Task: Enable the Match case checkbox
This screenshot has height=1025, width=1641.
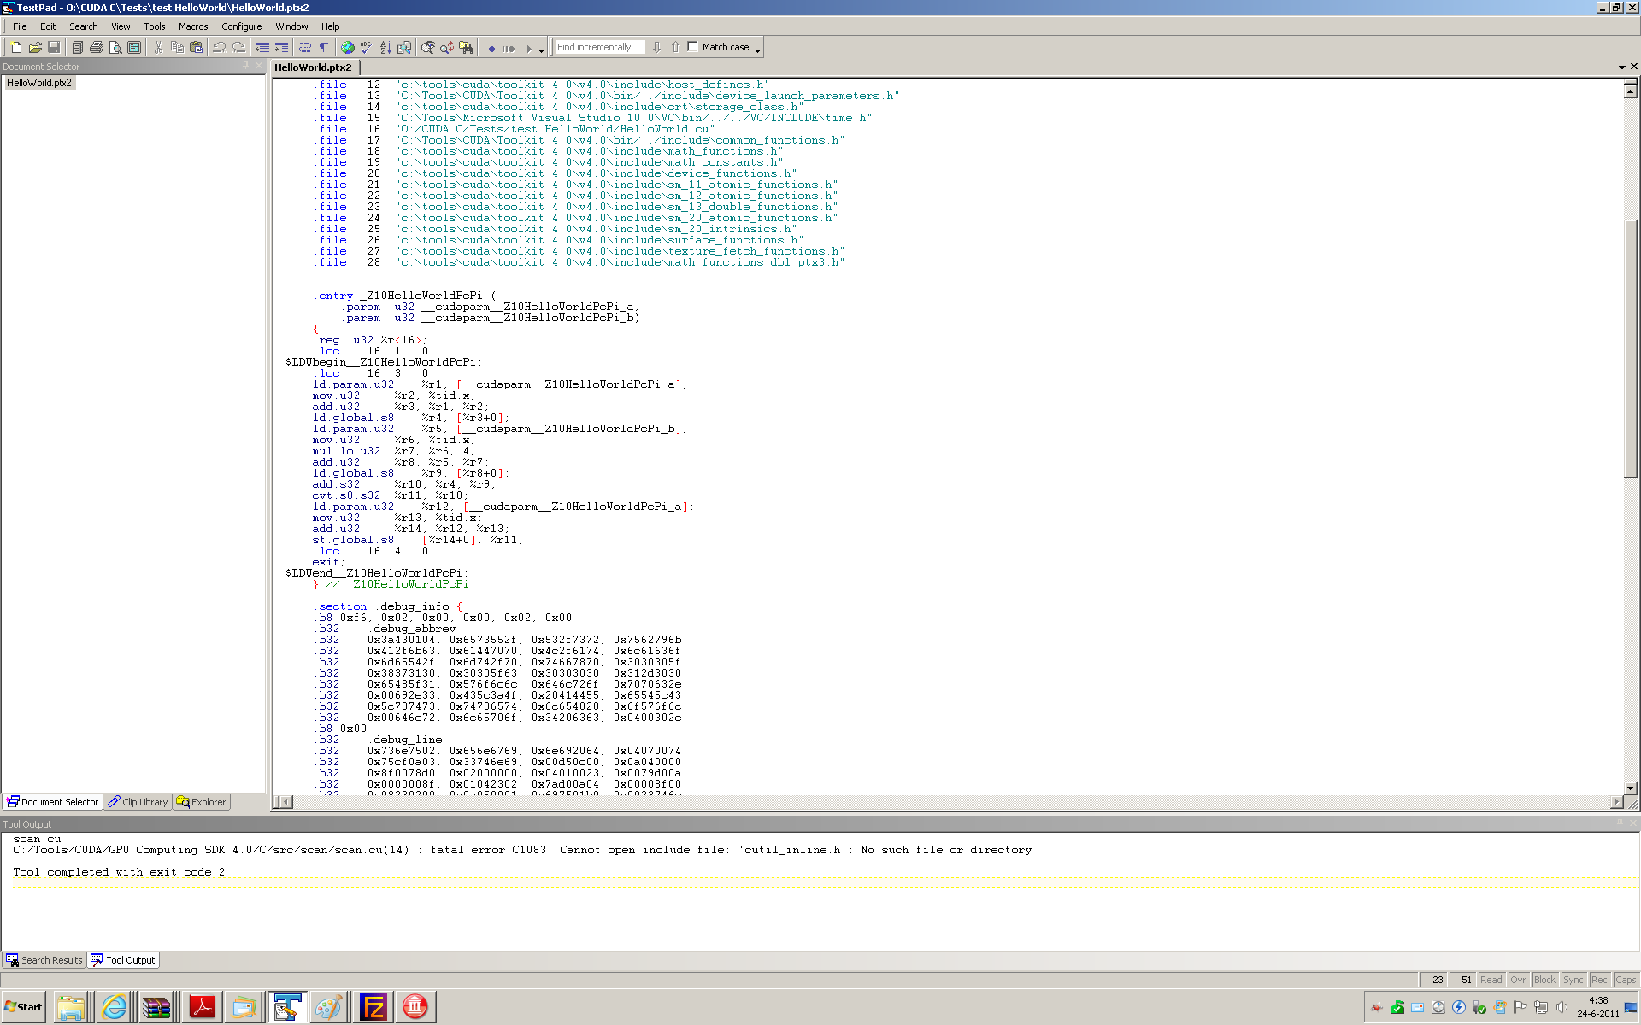Action: 693,47
